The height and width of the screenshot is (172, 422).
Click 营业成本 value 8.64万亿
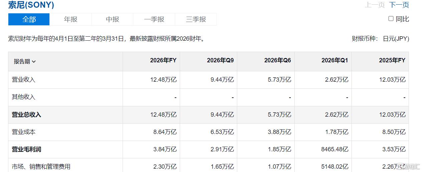coord(165,132)
